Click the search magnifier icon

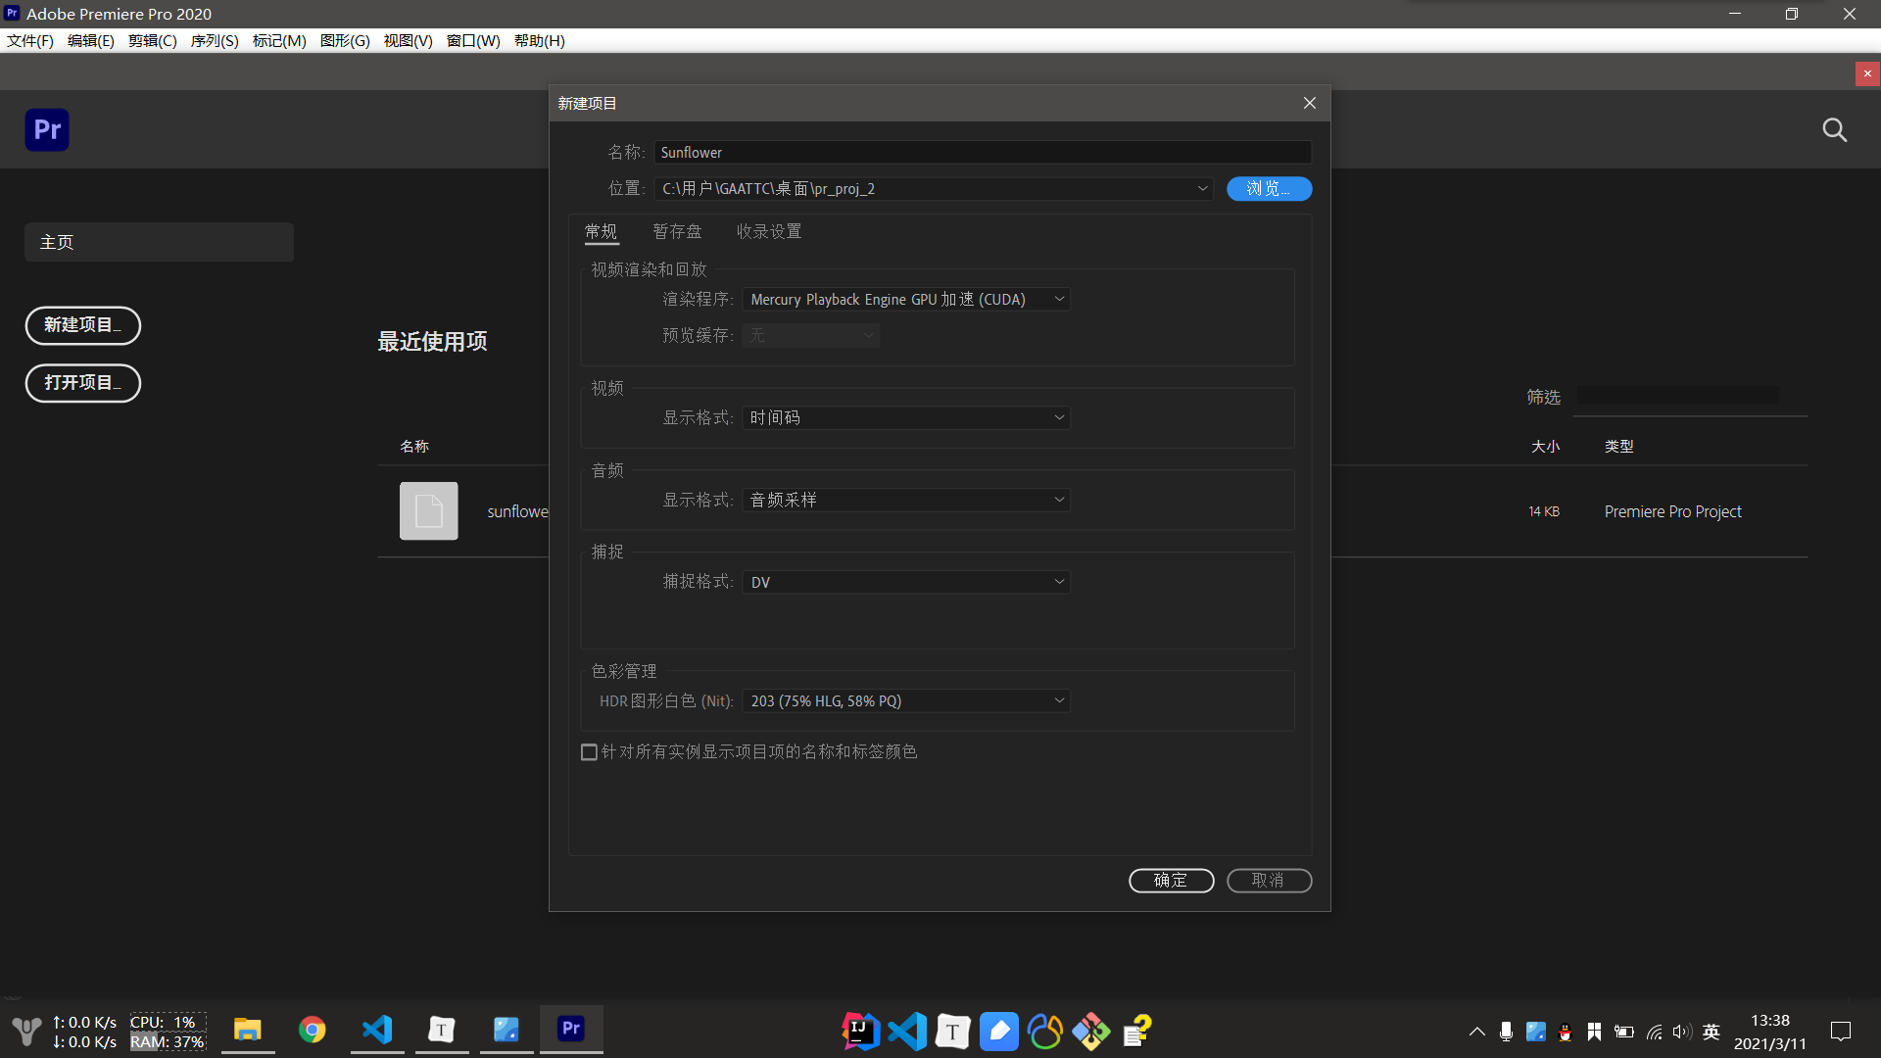click(x=1834, y=130)
